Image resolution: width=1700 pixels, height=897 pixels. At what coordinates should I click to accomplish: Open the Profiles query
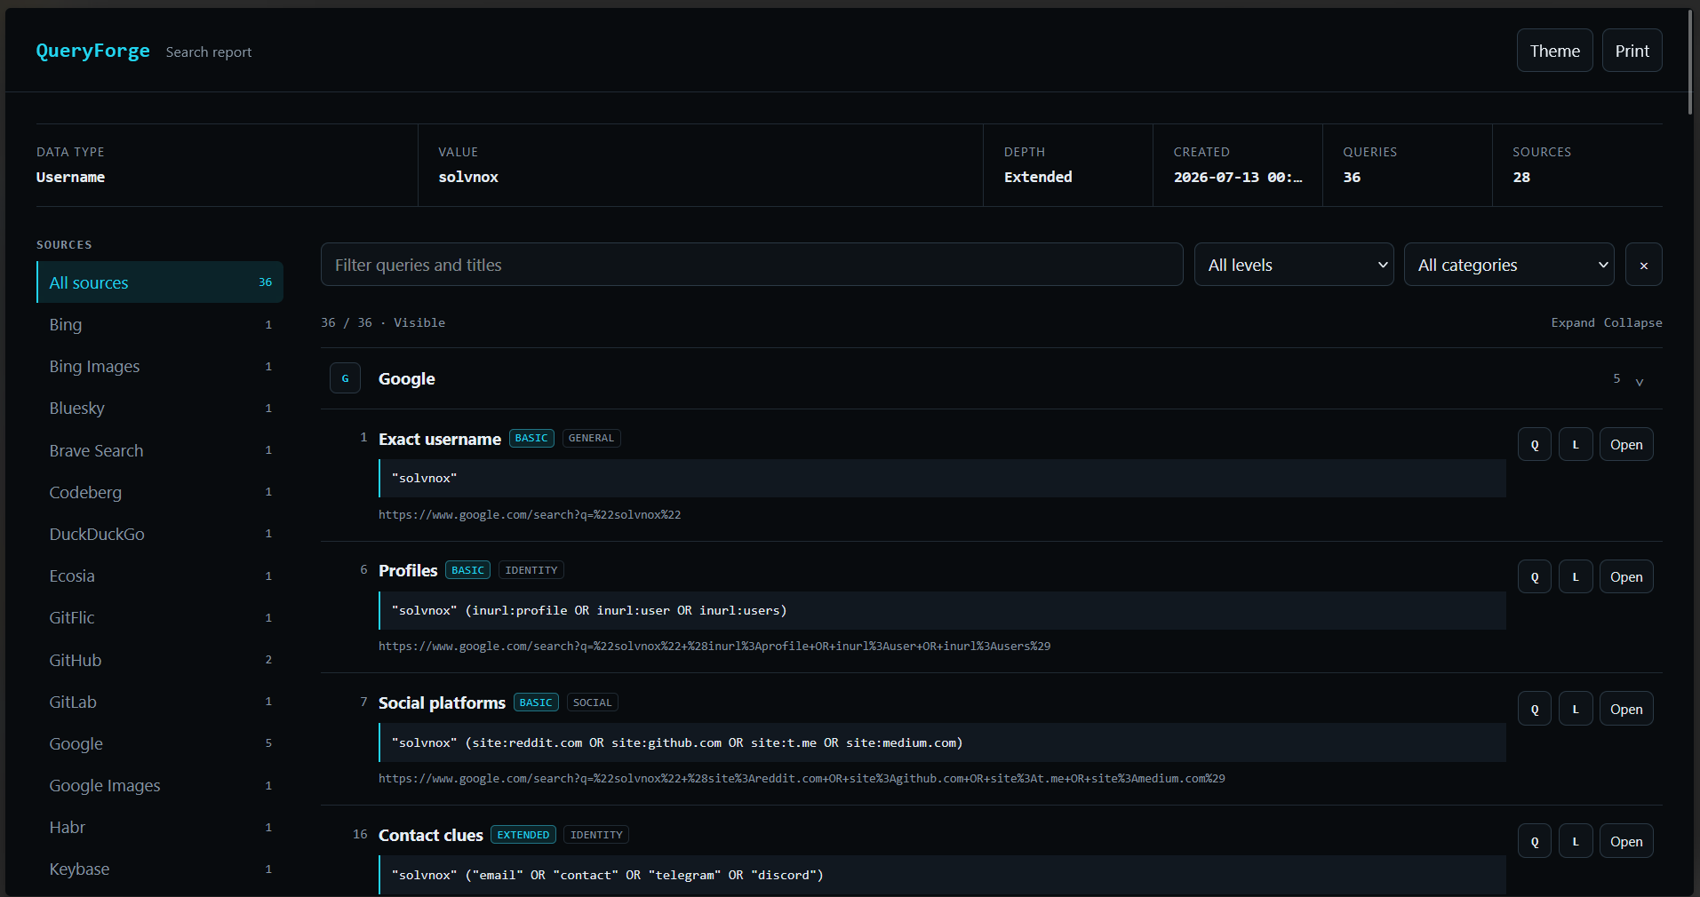click(x=1626, y=577)
